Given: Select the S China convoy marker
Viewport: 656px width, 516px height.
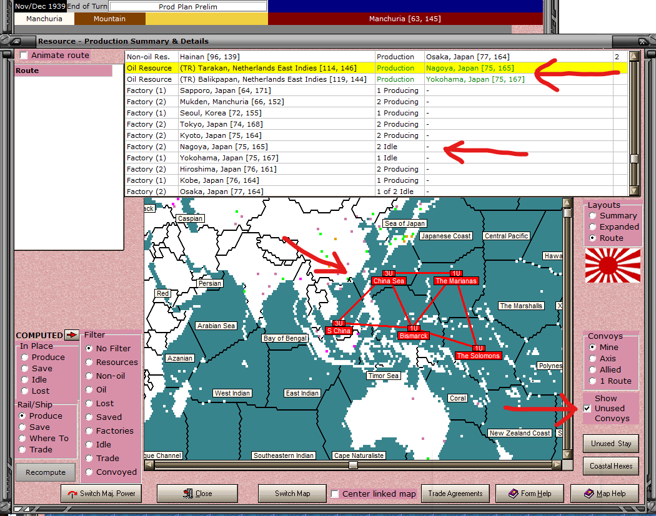Looking at the screenshot, I should tap(339, 328).
